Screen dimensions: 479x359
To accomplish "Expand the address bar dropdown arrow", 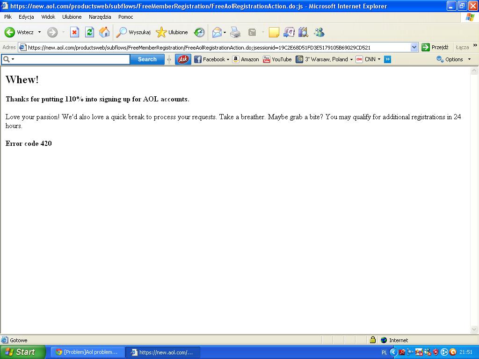I will click(x=414, y=48).
